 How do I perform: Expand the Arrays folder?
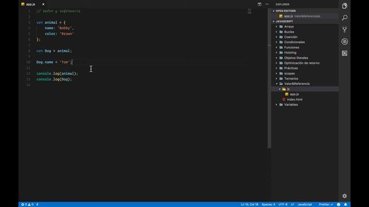[x=289, y=26]
